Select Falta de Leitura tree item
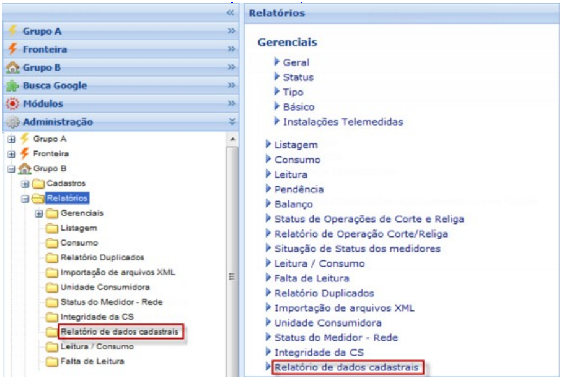This screenshot has width=564, height=381. pos(92,362)
